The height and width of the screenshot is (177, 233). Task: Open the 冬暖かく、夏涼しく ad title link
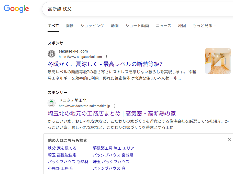[105, 64]
